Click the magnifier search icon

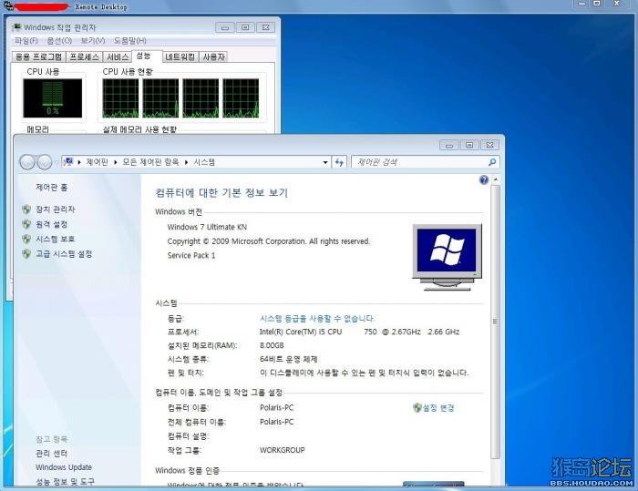pos(492,162)
